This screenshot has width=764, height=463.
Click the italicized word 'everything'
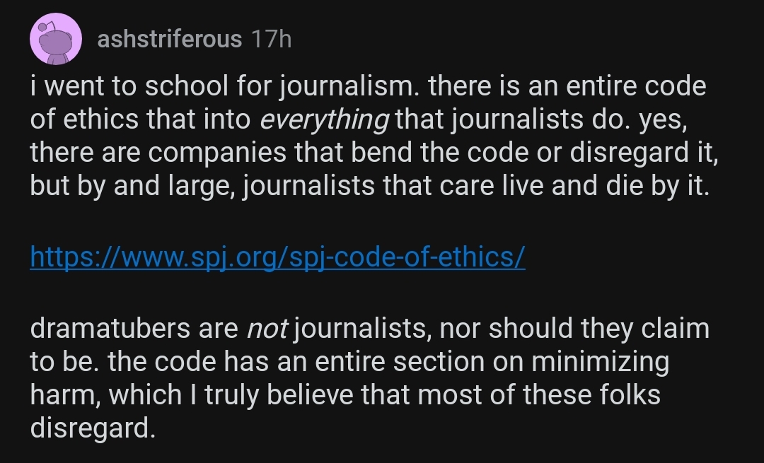pos(325,119)
